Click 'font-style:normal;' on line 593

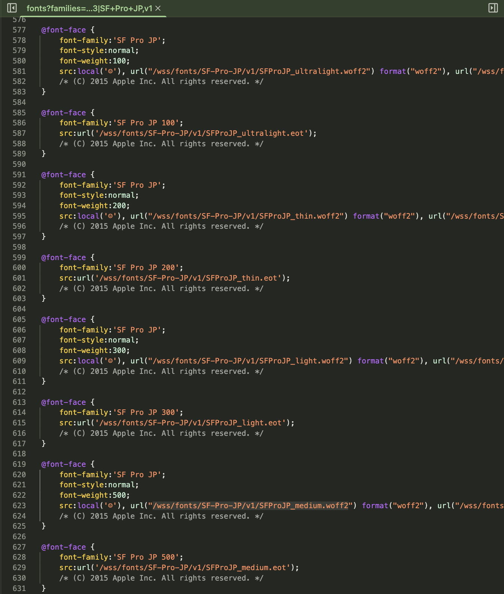pos(99,195)
